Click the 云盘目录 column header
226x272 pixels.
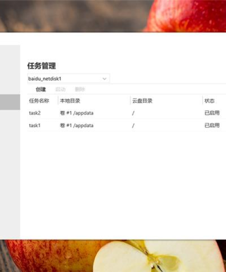pyautogui.click(x=142, y=101)
